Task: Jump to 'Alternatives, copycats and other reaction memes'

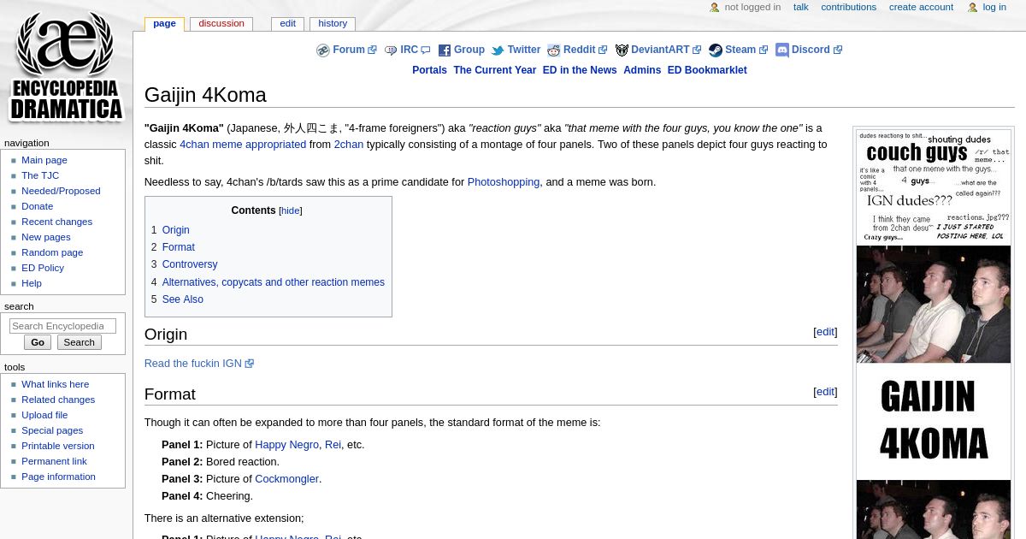Action: (x=273, y=282)
